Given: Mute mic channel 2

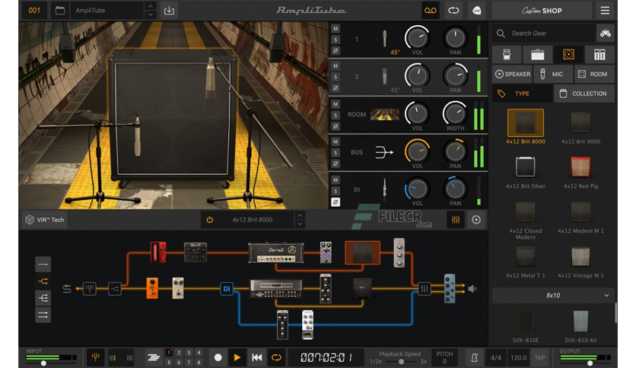Looking at the screenshot, I should coord(335,66).
